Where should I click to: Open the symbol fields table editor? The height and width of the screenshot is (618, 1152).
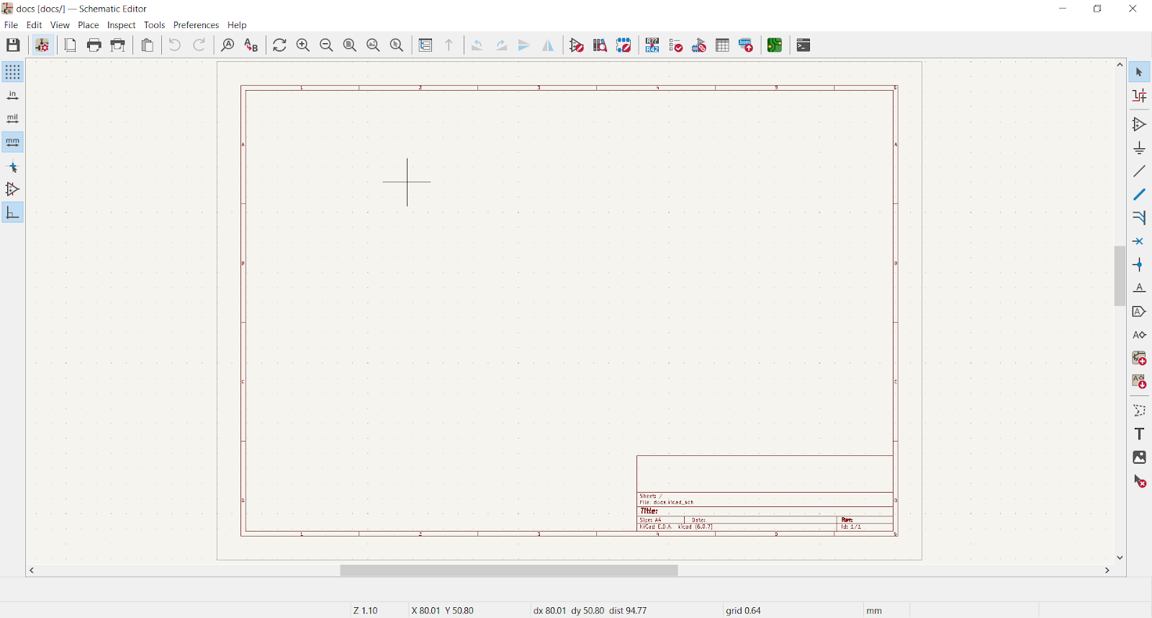722,45
